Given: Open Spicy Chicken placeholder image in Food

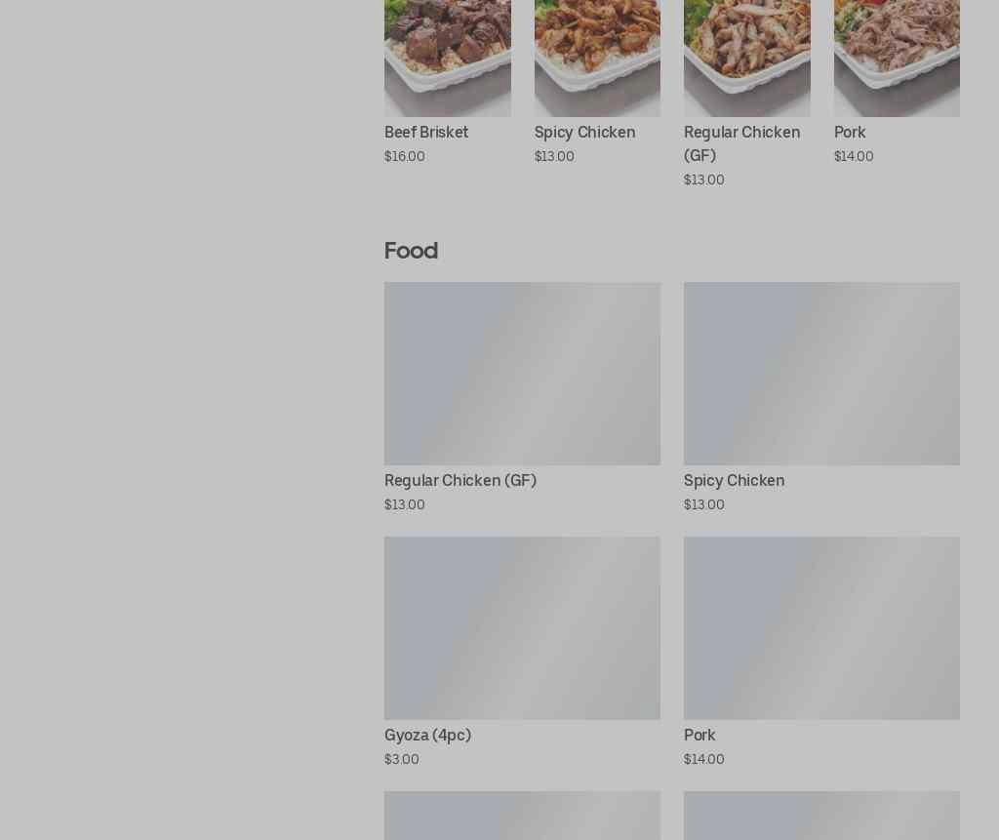Looking at the screenshot, I should coord(821,374).
